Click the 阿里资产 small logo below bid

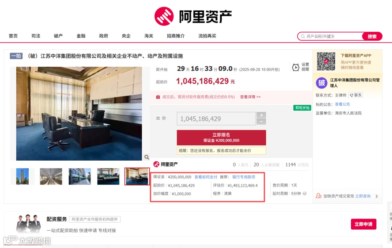pyautogui.click(x=166, y=164)
